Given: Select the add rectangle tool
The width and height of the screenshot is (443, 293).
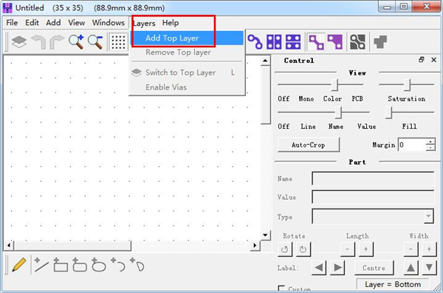Looking at the screenshot, I should [x=61, y=265].
